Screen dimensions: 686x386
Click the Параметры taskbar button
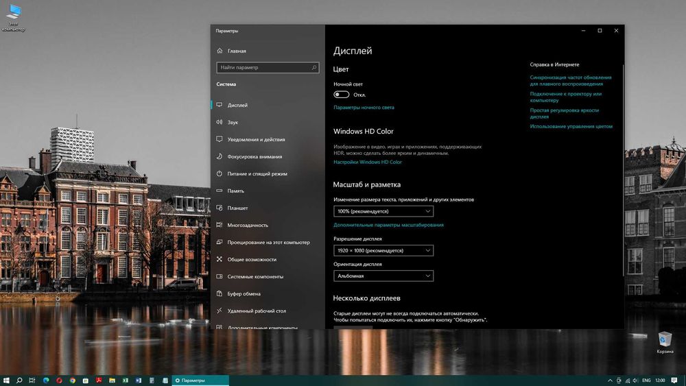point(200,381)
